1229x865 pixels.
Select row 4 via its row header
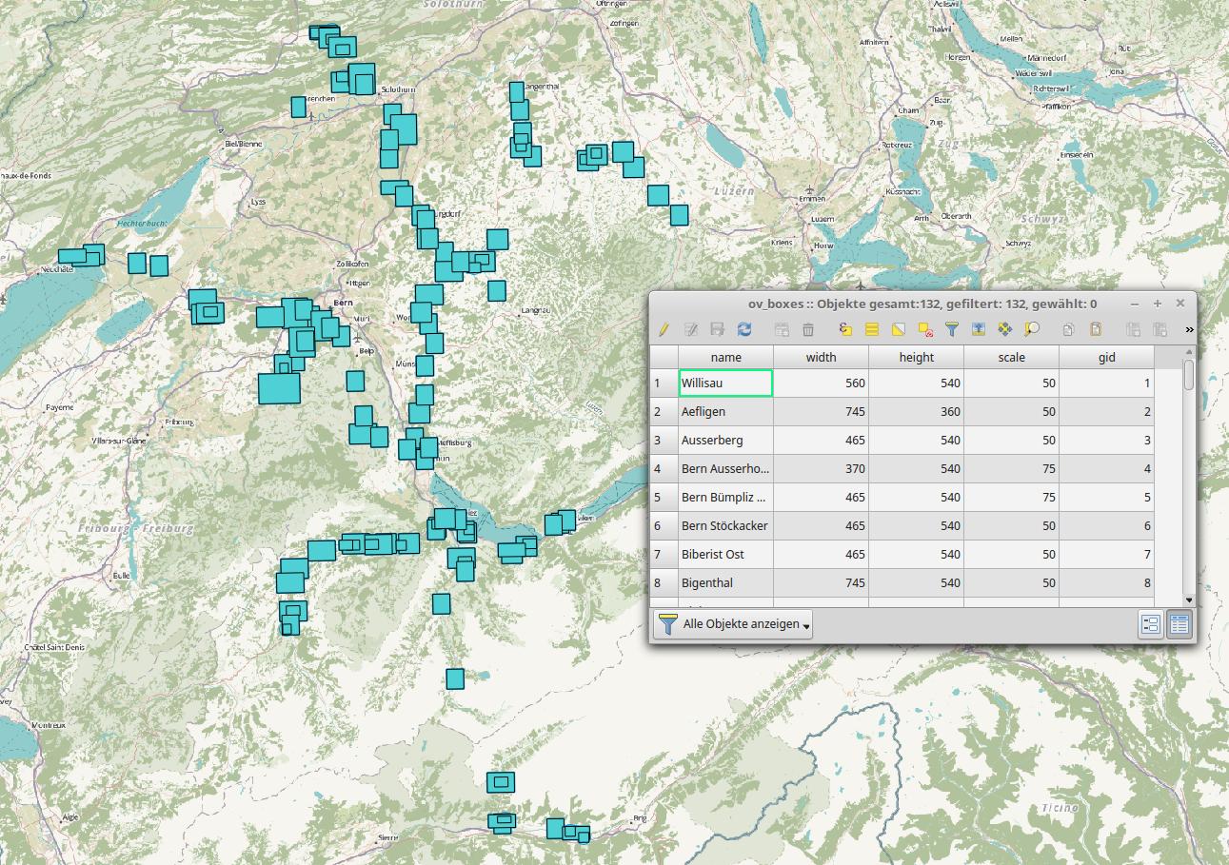(x=664, y=469)
